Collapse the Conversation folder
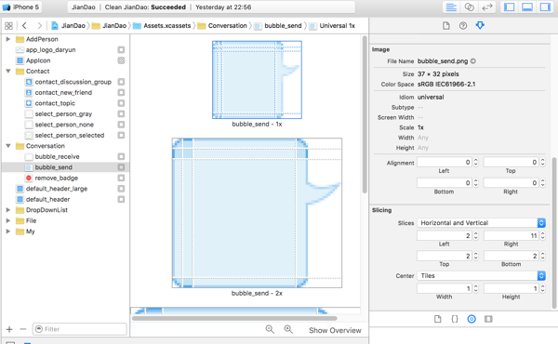558x344 pixels. coord(7,146)
